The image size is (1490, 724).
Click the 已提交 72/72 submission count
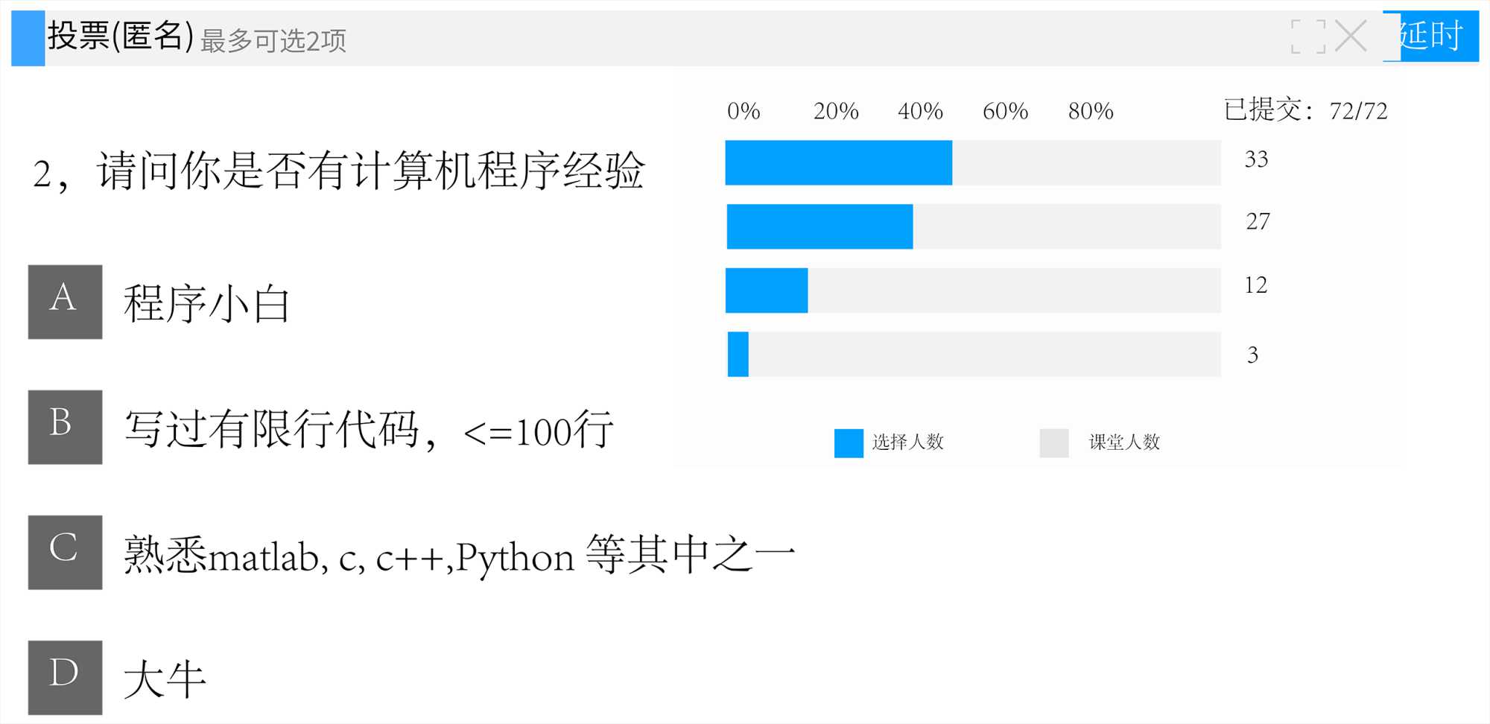click(x=1305, y=110)
